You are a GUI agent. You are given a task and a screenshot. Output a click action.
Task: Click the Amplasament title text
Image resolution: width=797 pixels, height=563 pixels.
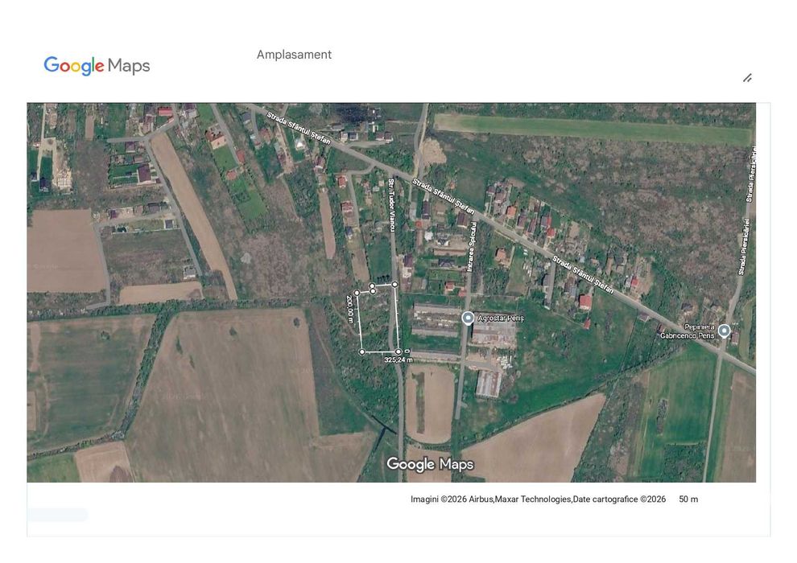[x=294, y=55]
